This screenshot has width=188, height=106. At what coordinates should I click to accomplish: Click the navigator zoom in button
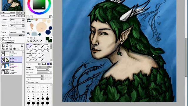[x=20, y=13]
